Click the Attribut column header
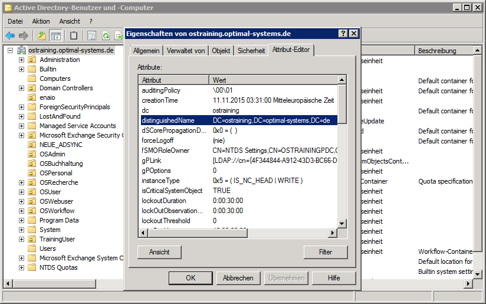 [174, 80]
